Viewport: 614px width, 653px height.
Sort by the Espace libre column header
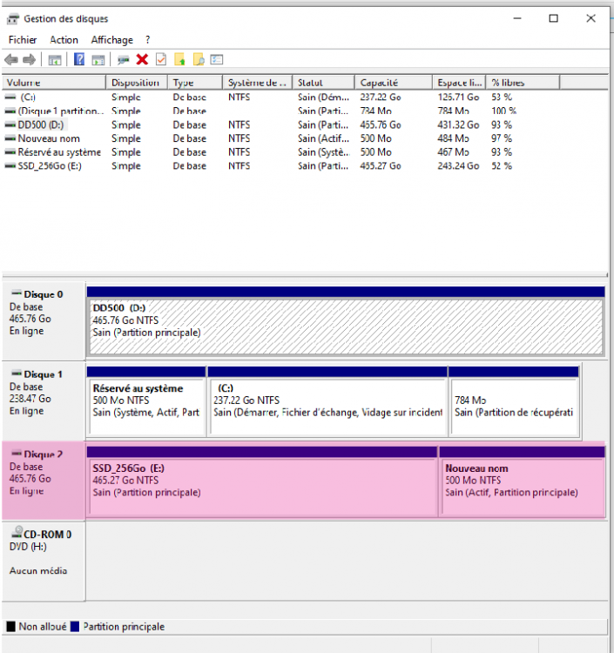tap(459, 83)
